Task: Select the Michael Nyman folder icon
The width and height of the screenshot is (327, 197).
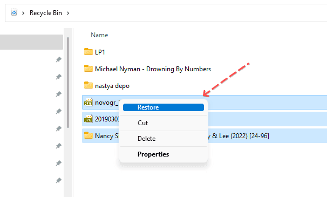Action: (88, 69)
